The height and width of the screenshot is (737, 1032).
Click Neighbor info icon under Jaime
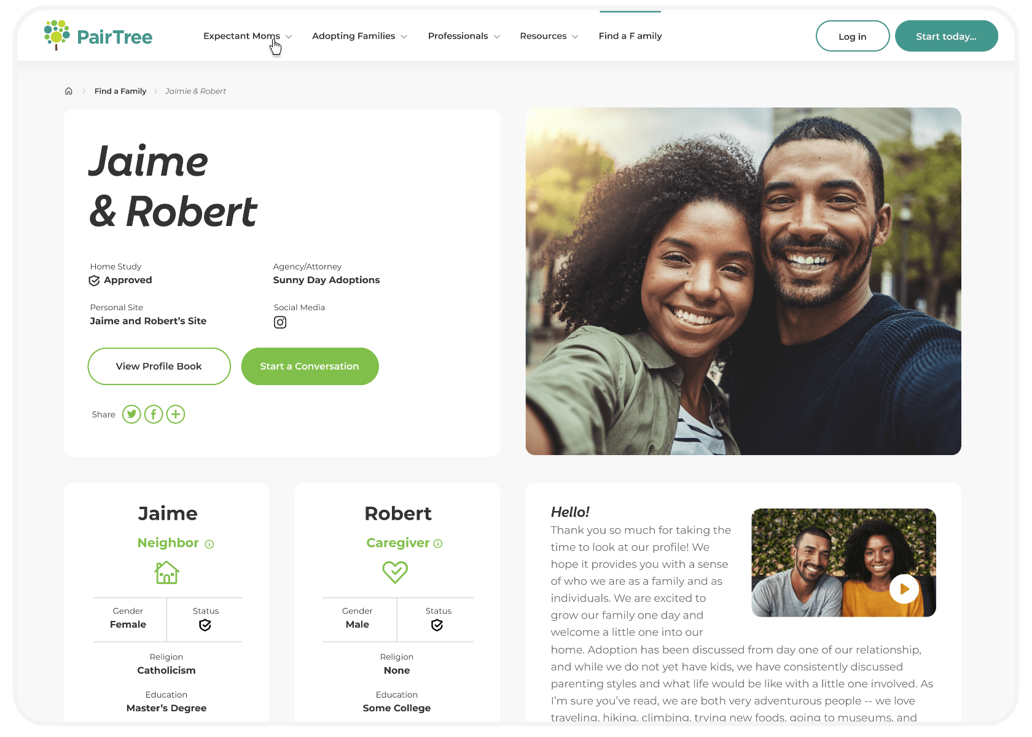[209, 544]
